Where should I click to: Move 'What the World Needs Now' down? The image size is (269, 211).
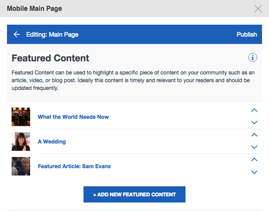(254, 123)
